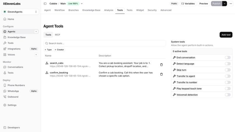The width and height of the screenshot is (235, 132).
Task: Open the search_cabs tool row
Action: 105,65
